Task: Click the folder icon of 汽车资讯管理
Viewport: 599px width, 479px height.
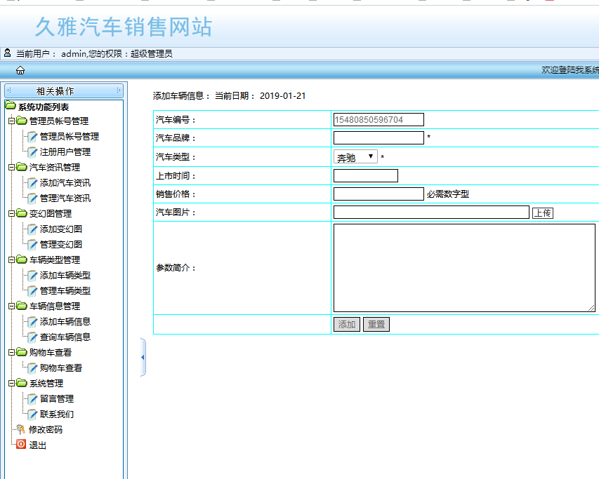Action: coord(22,167)
